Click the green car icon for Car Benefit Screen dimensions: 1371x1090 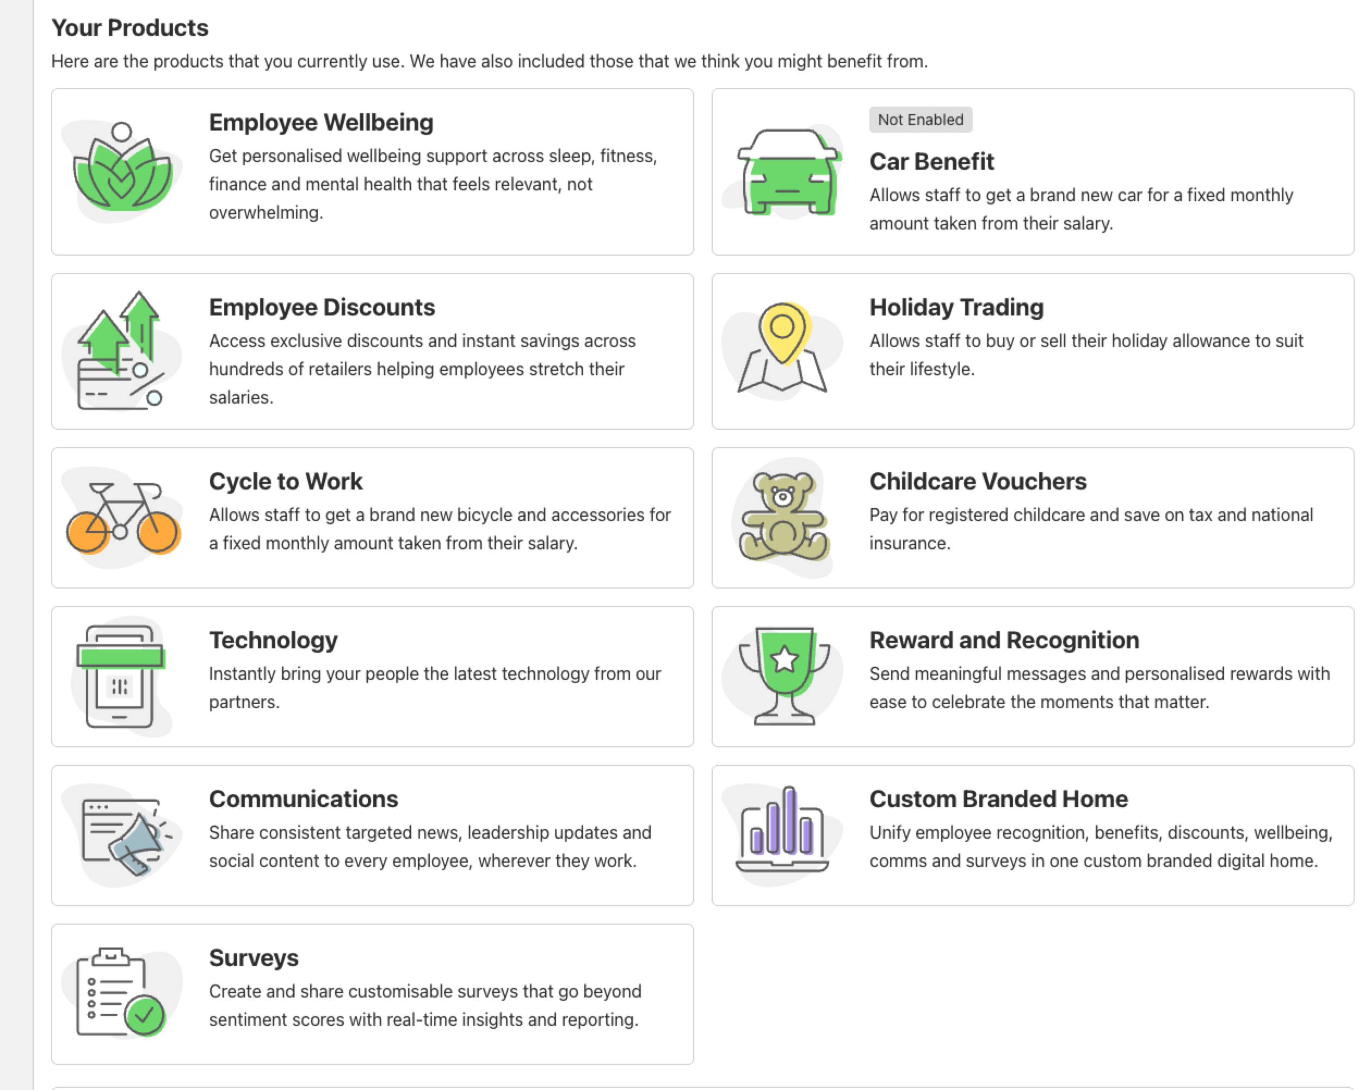(x=787, y=171)
